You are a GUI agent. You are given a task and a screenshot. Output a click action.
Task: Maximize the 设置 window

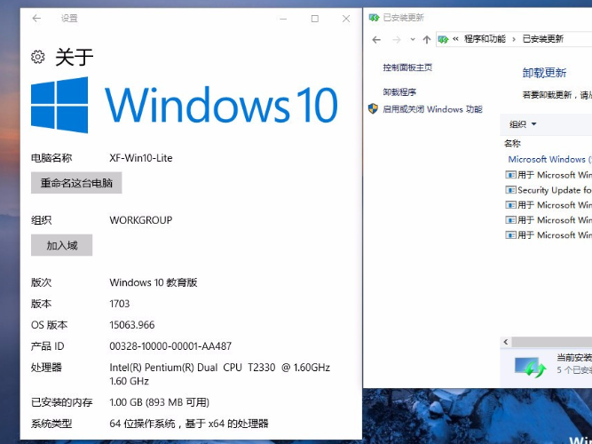click(314, 19)
